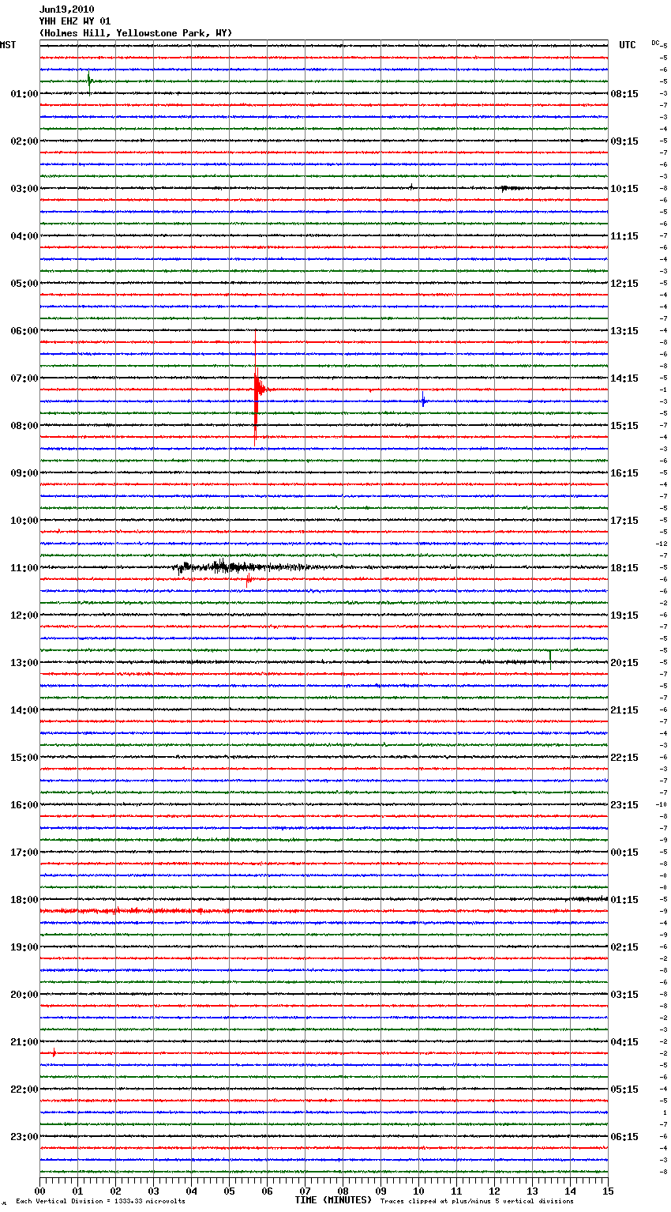Click the 23:15 UTC time label
The height and width of the screenshot is (1212, 671).
[x=624, y=805]
